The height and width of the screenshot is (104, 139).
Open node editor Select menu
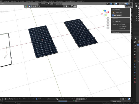click(25, 99)
